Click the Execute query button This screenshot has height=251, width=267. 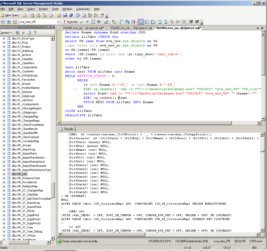[x=70, y=22]
